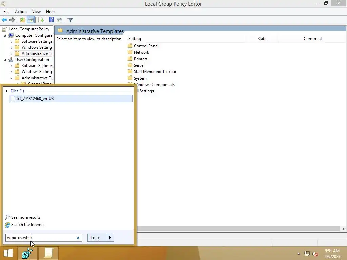Go back using the blue Back arrow

(4, 20)
